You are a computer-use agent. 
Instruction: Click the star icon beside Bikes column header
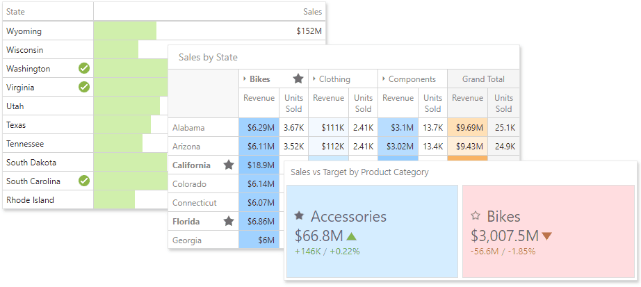pos(298,79)
